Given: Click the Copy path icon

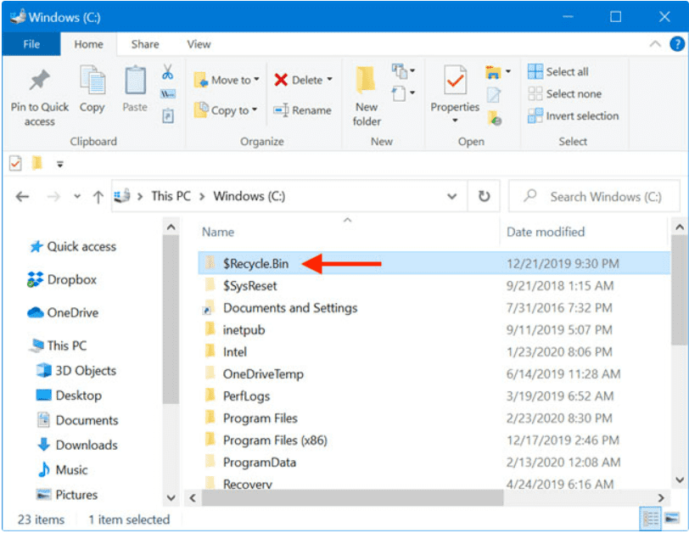Looking at the screenshot, I should 167,93.
